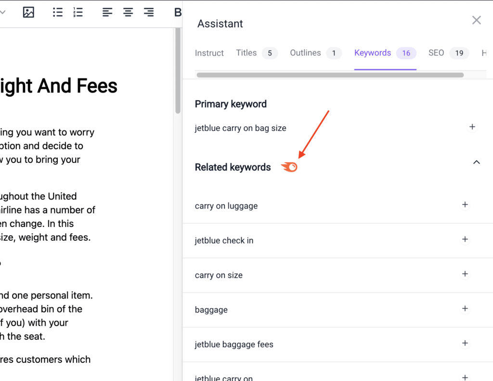Click the Semrush icon beside Related keywords

[289, 167]
